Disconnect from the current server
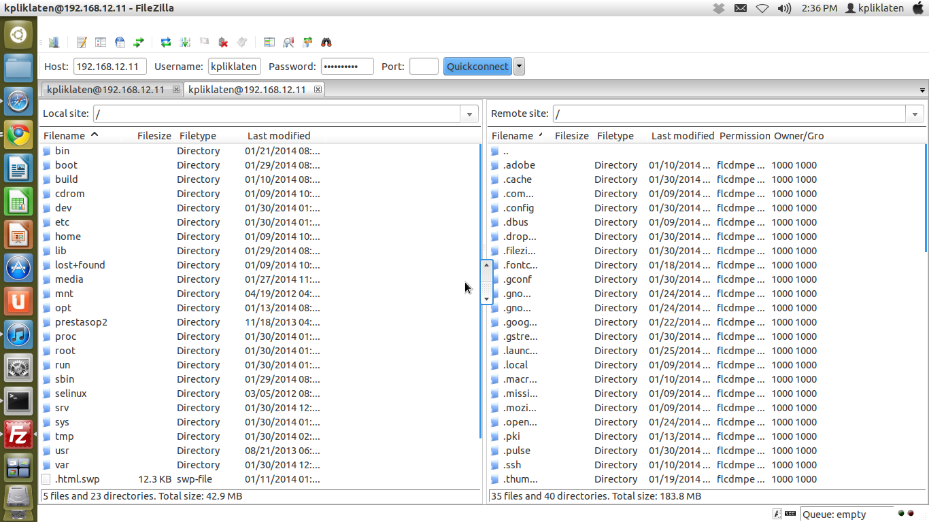The width and height of the screenshot is (929, 522). click(223, 42)
